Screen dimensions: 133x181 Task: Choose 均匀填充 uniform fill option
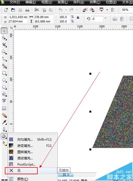tap(33, 139)
